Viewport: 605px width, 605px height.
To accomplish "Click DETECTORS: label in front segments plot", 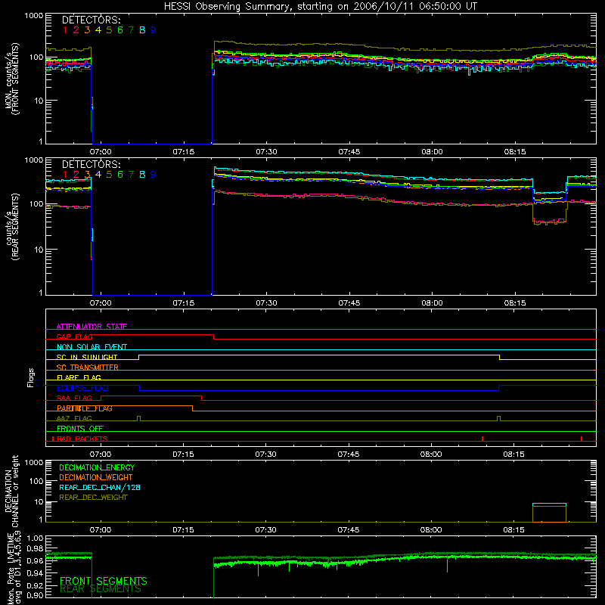I will point(91,20).
